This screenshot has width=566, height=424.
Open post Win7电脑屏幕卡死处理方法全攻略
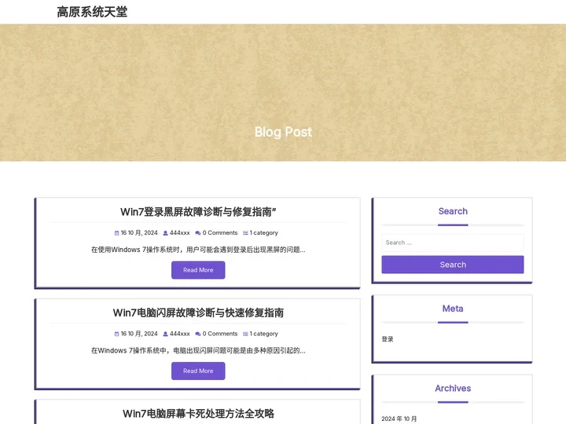pos(198,414)
